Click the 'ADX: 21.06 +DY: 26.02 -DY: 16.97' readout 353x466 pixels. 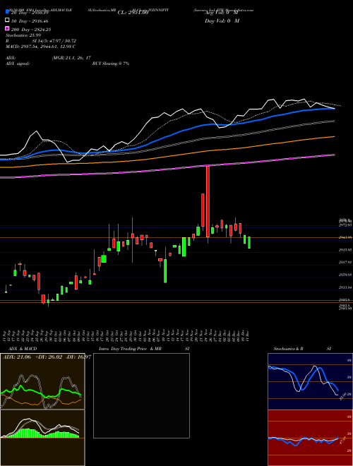[x=47, y=357]
